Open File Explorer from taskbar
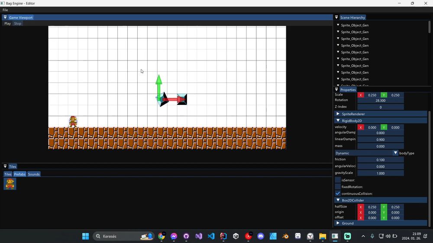The height and width of the screenshot is (243, 433). point(323,236)
